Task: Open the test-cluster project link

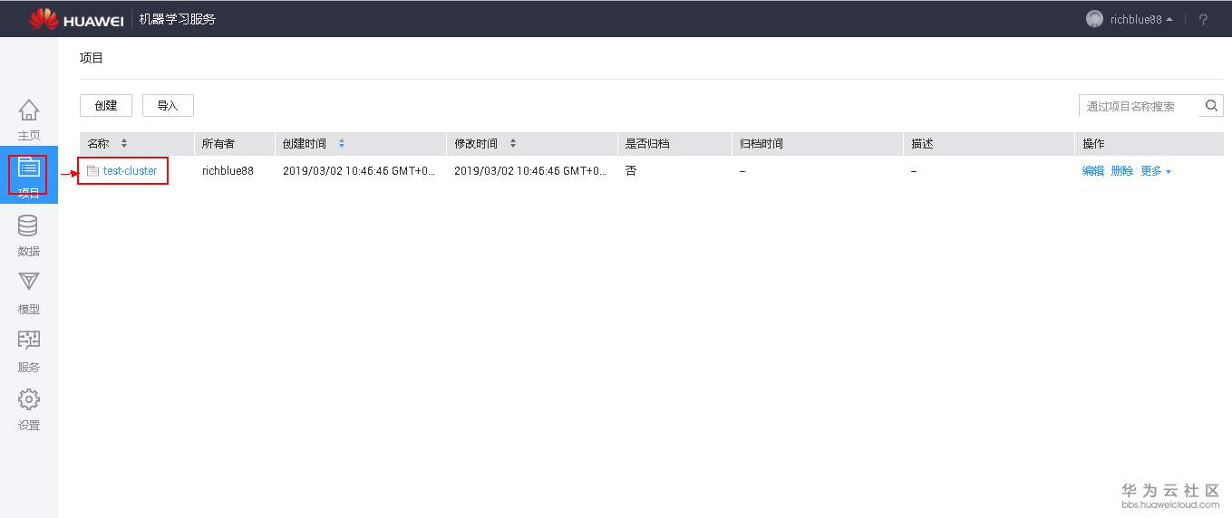Action: (130, 170)
